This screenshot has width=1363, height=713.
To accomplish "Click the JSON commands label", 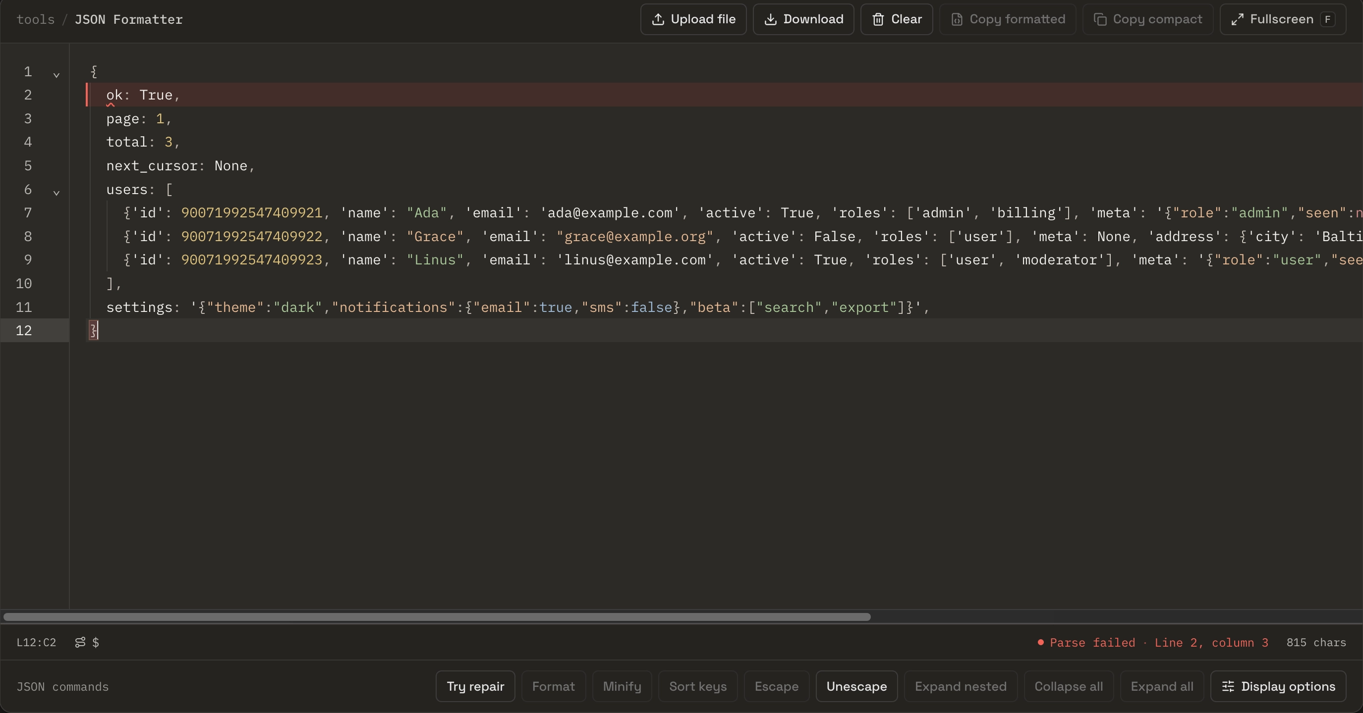I will click(x=62, y=687).
